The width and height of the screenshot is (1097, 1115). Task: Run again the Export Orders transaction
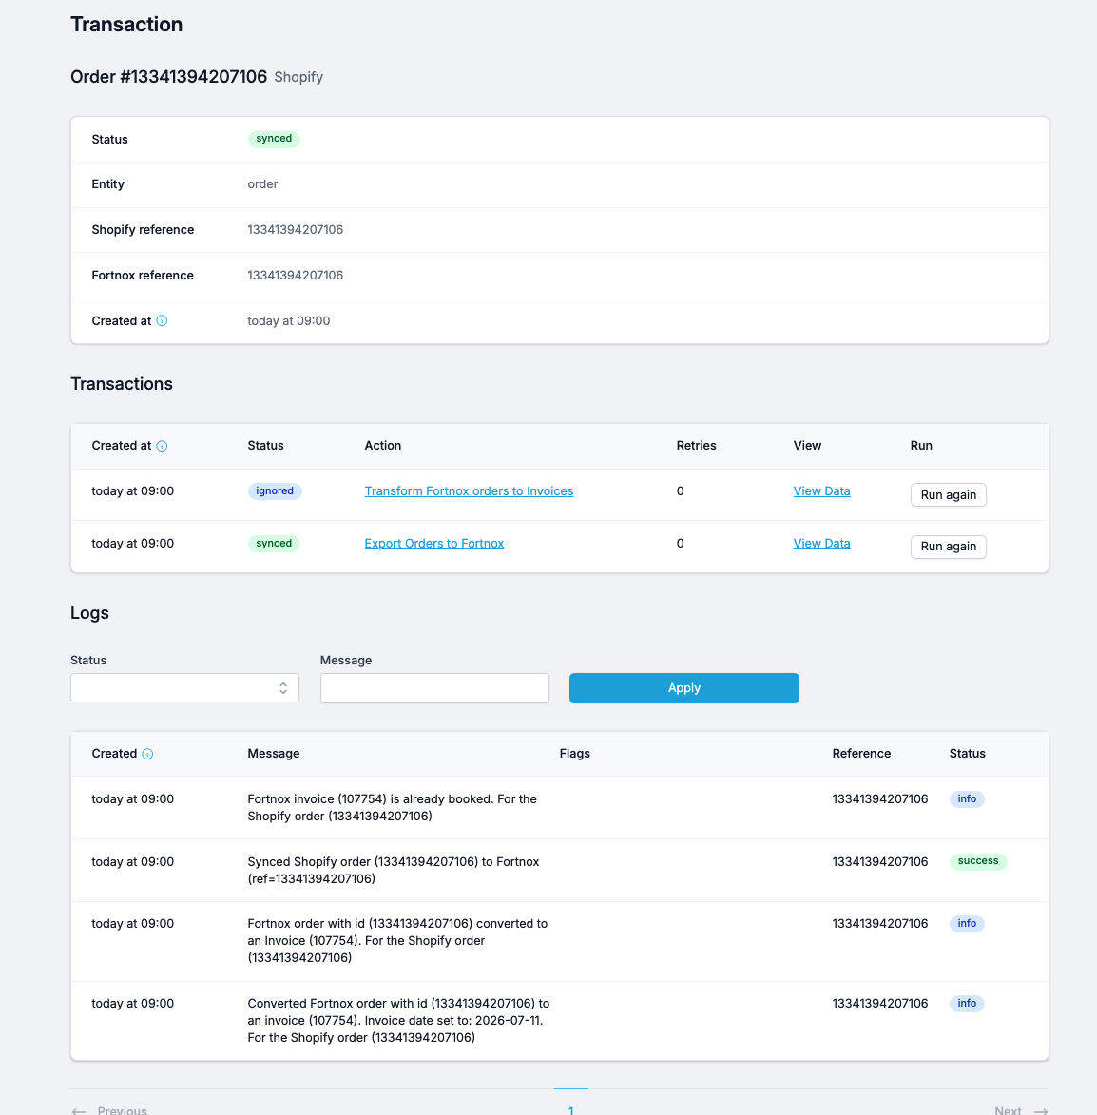(x=948, y=547)
